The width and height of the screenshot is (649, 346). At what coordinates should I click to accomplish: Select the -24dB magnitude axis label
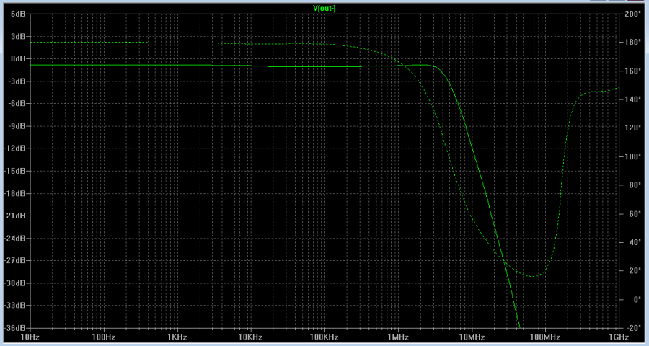(15, 238)
